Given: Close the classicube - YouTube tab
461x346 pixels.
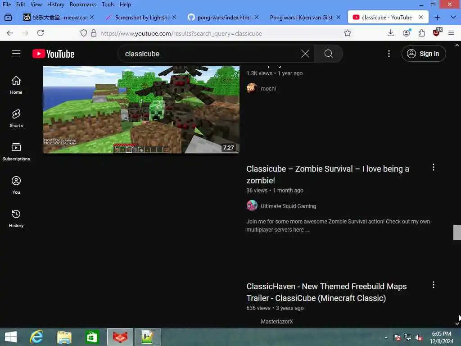Looking at the screenshot, I should 421,18.
